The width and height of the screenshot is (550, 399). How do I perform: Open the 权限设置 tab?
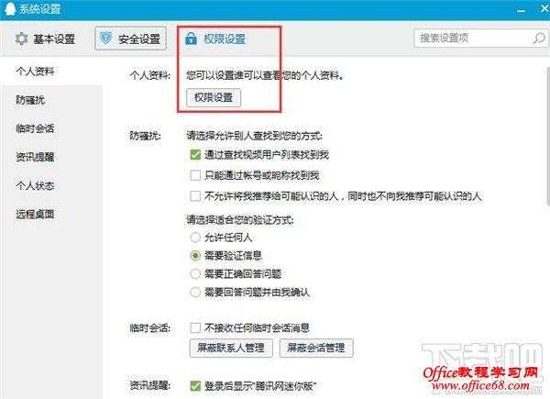215,39
